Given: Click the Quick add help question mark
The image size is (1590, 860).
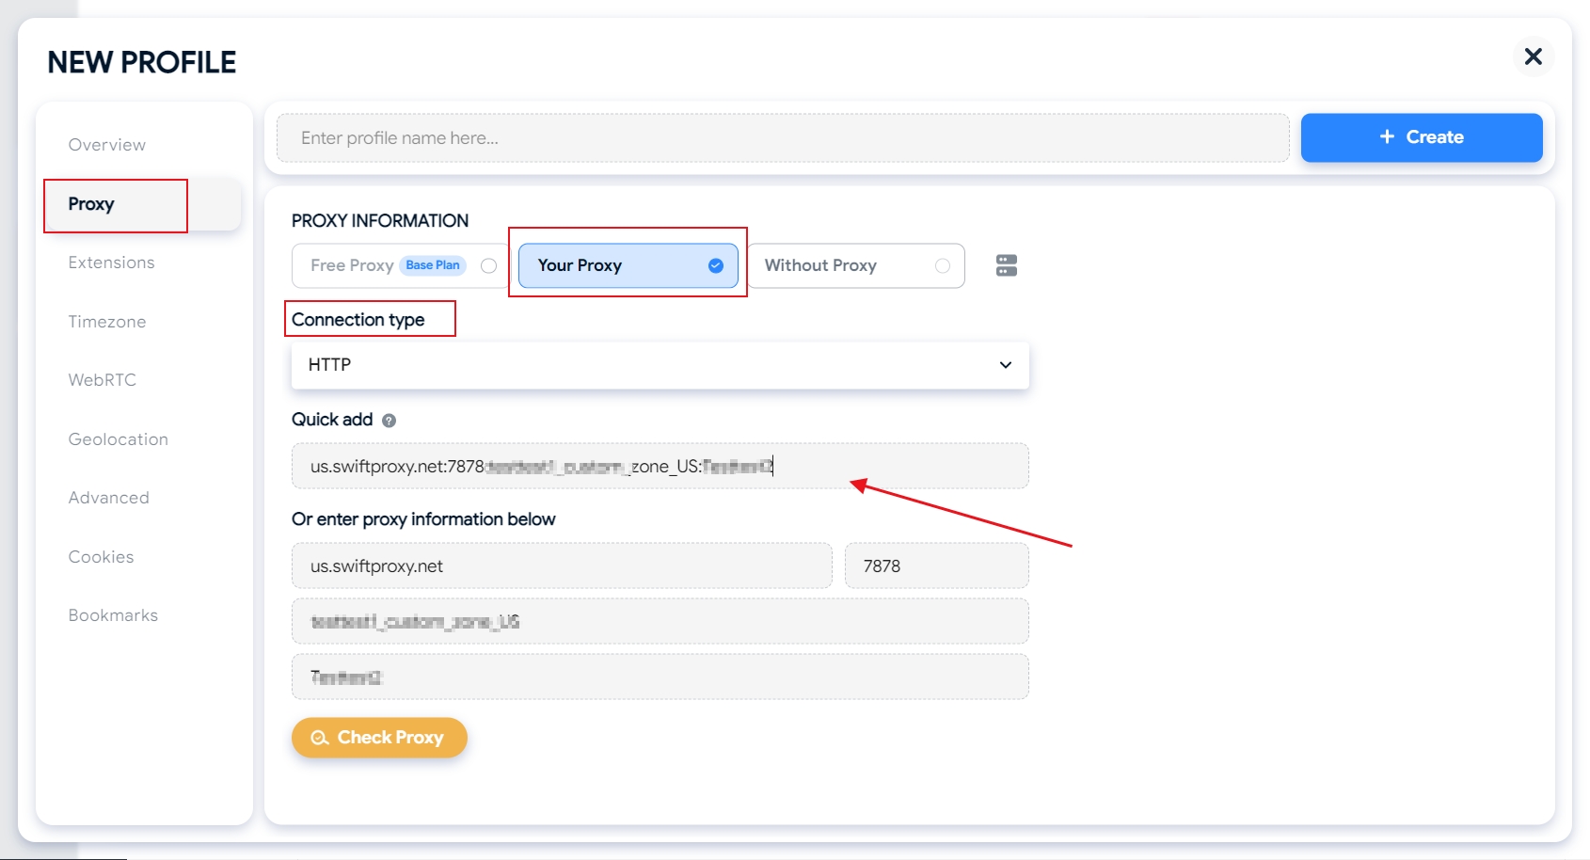Looking at the screenshot, I should coord(389,421).
